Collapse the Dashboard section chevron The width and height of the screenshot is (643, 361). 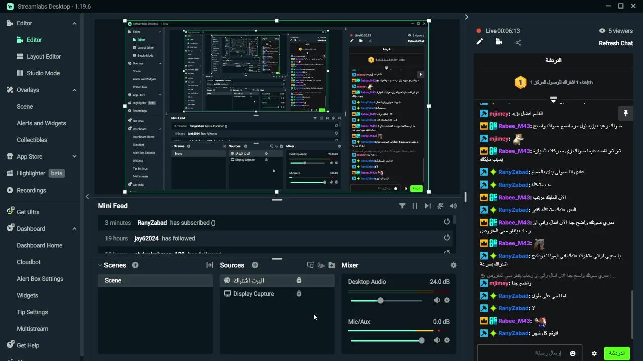tap(74, 229)
